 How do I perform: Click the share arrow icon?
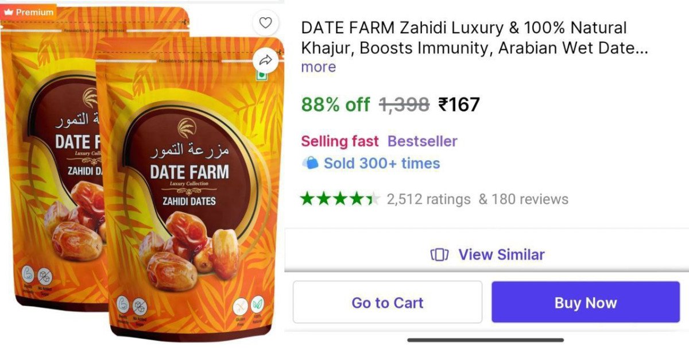click(265, 60)
